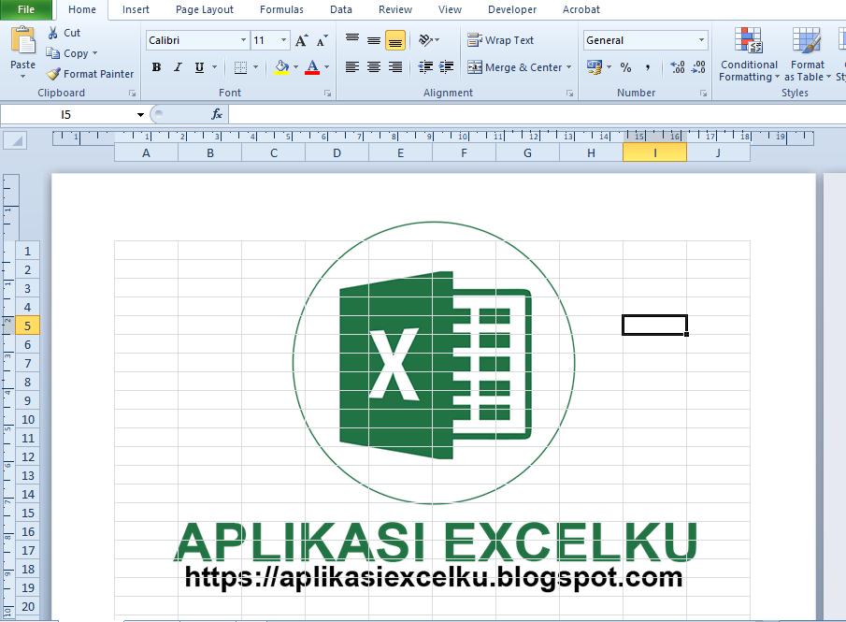Open the Underline style arrow
Image resolution: width=846 pixels, height=622 pixels.
coord(214,67)
